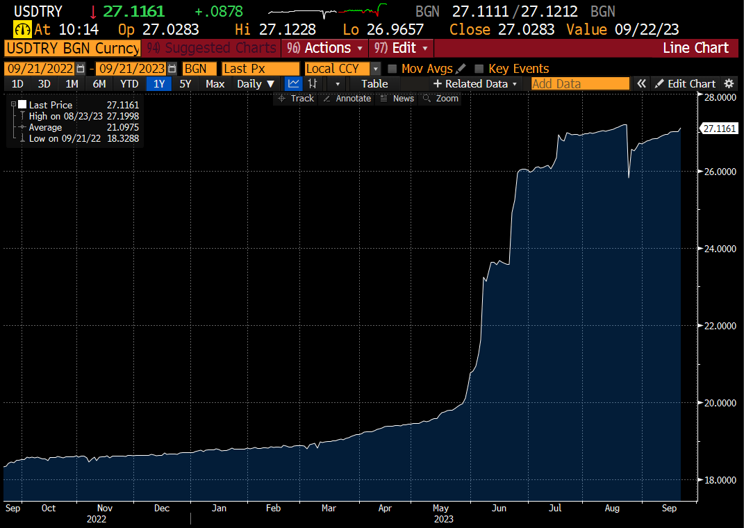Open the Actions dropdown menu

coord(324,49)
